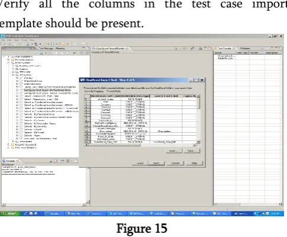The height and width of the screenshot is (237, 287).
Task: Select the Defects - Closed query
Action: coord(33,130)
